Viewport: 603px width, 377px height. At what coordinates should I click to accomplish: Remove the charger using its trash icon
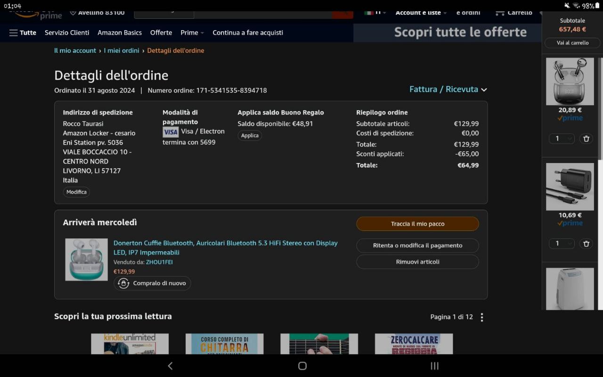click(586, 244)
